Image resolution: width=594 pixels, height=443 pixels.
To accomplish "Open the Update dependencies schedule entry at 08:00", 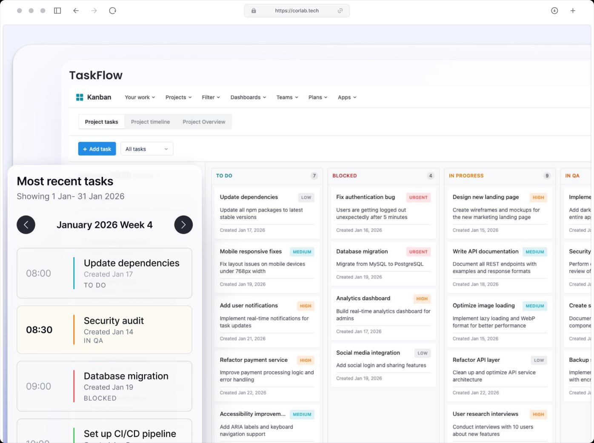I will [104, 273].
